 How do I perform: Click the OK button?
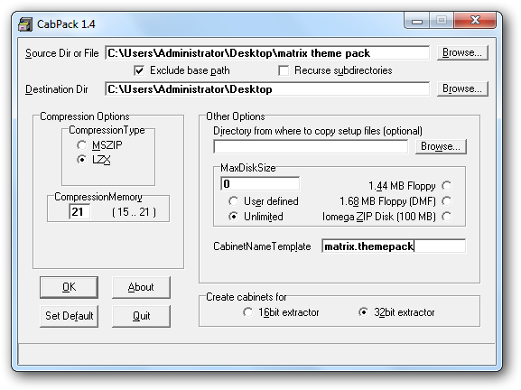(x=70, y=287)
